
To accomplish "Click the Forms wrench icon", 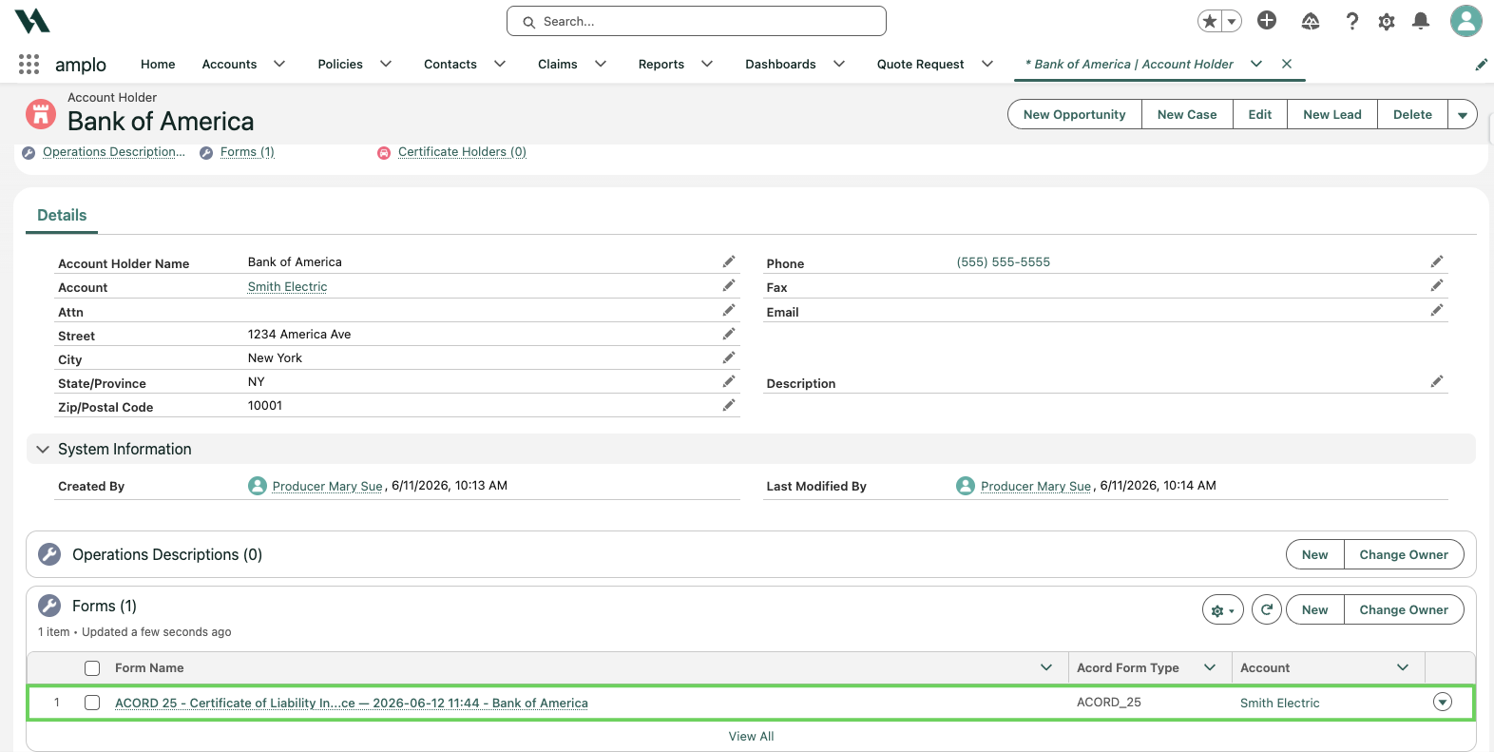I will 49,606.
